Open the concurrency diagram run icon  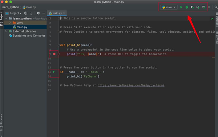203,7
